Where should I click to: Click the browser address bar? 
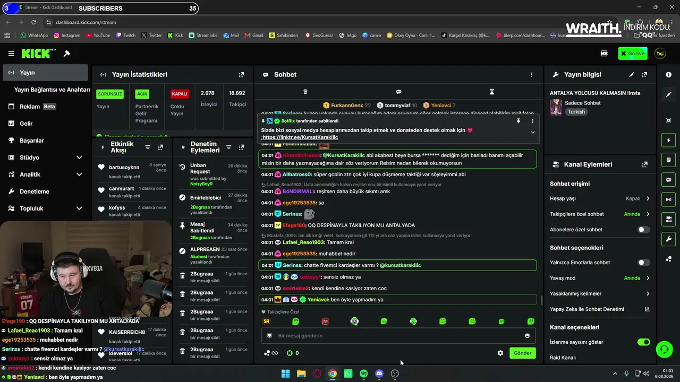tap(319, 22)
